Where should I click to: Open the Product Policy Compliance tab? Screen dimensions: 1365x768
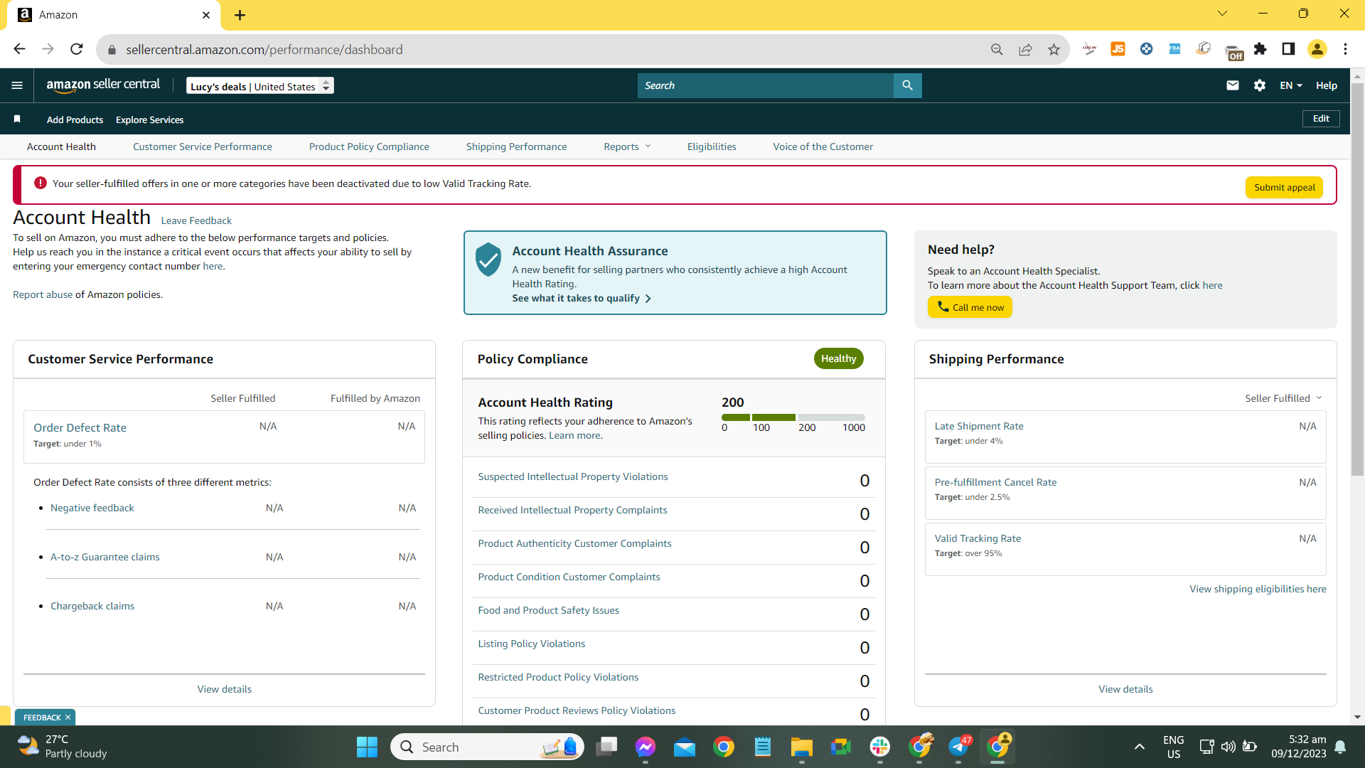click(x=369, y=146)
